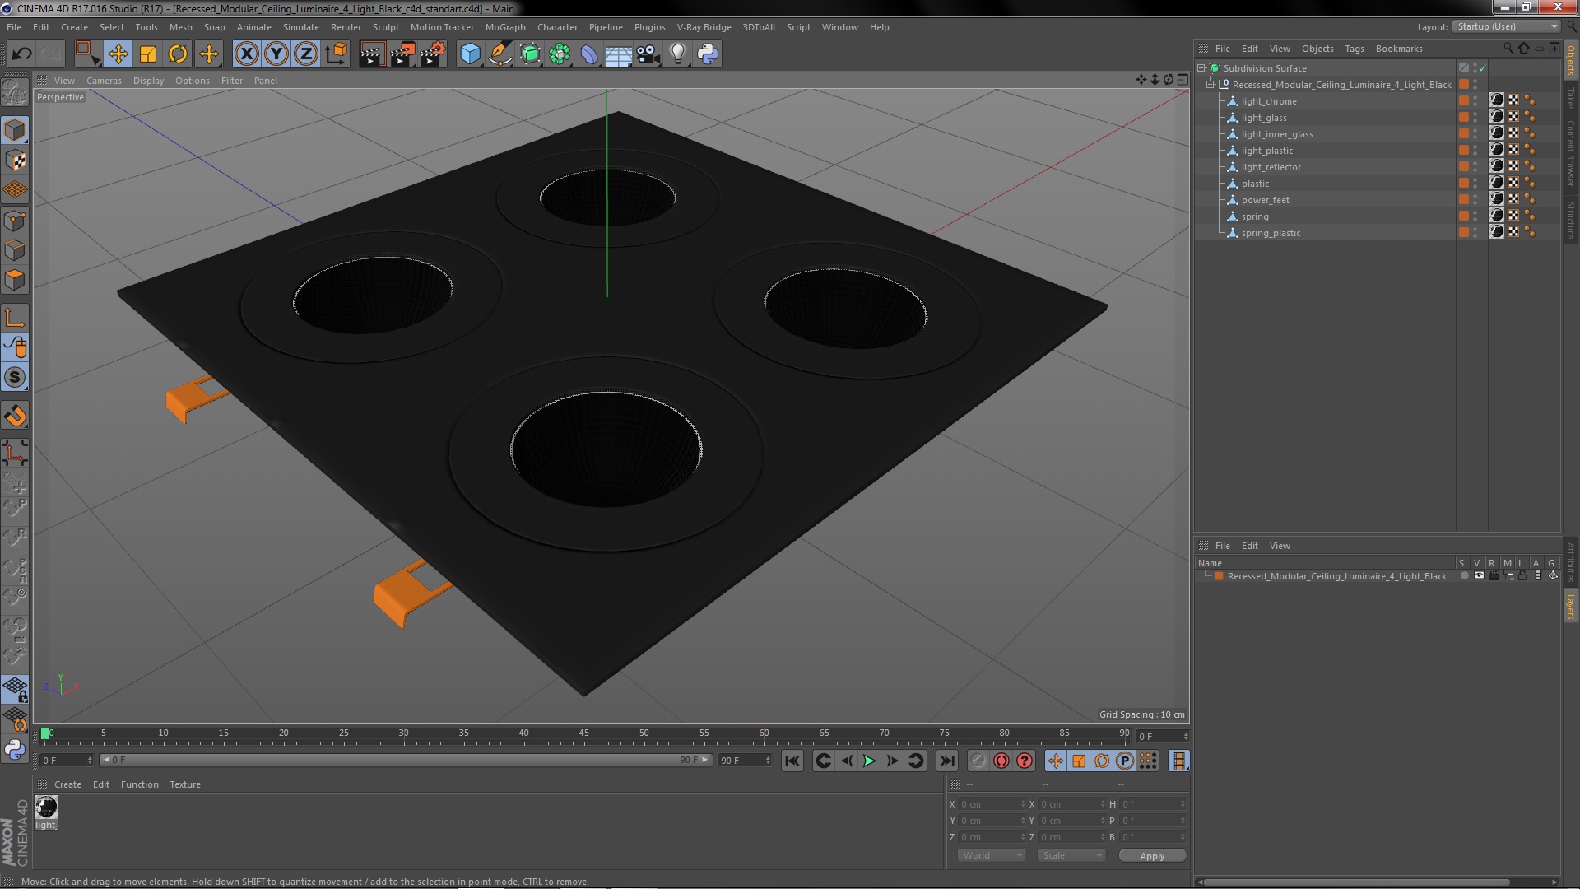This screenshot has width=1580, height=889.
Task: Add a Cube primitive object
Action: [x=470, y=54]
